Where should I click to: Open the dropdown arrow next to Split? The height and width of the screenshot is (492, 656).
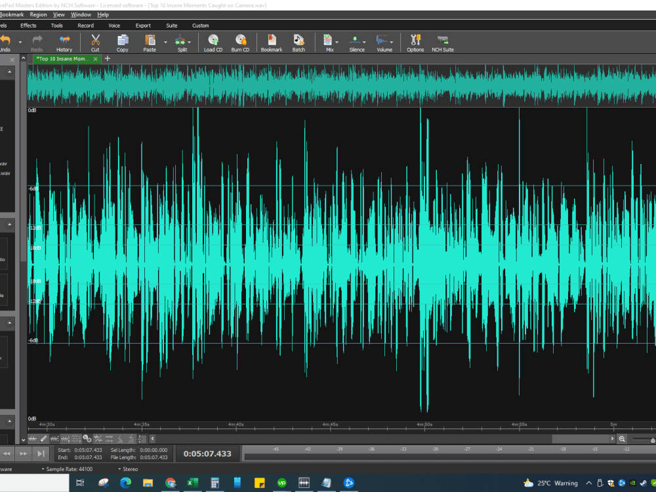[x=189, y=42]
